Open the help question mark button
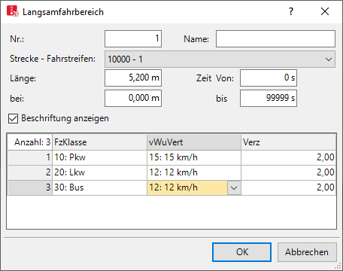343x271 pixels. click(x=291, y=11)
